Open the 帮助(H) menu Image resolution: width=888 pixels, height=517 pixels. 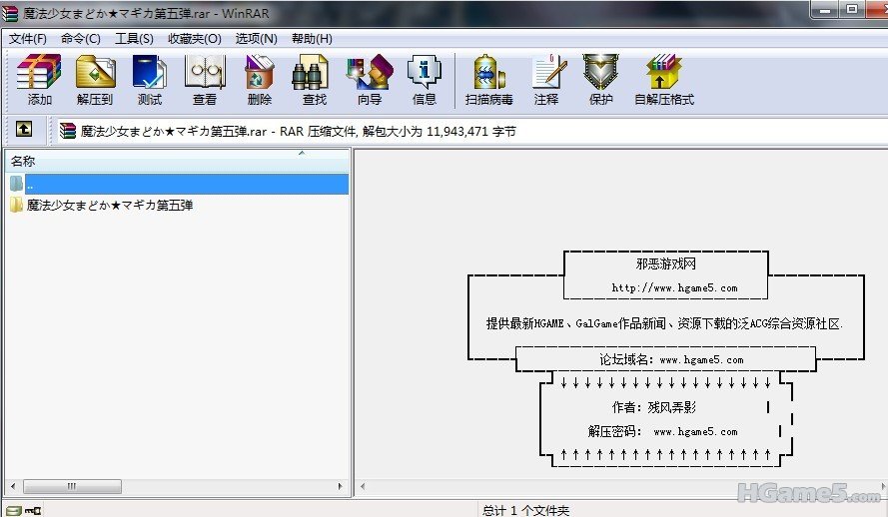[x=312, y=39]
